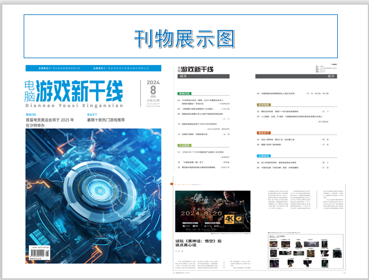
Task: Open the Black Myth Wukong 2024.8.20 banner image
Action: tap(213, 211)
